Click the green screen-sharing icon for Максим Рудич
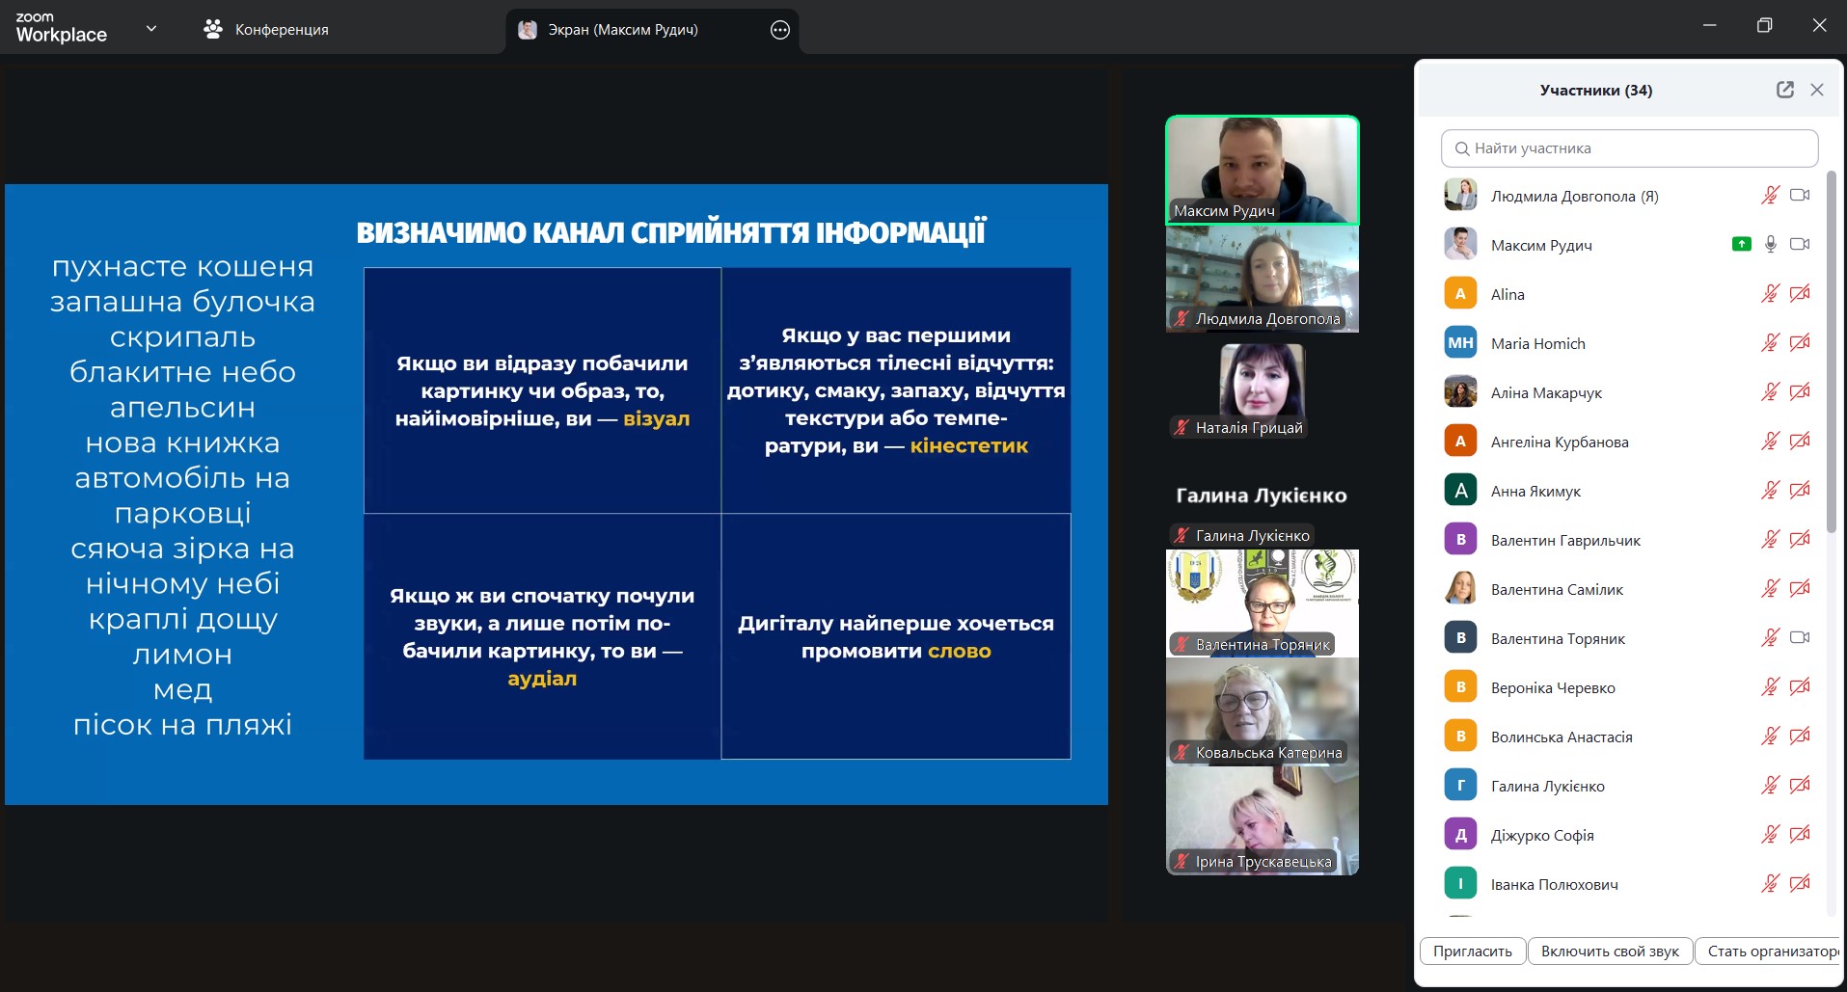Screen dimensions: 1847x992 (1741, 245)
